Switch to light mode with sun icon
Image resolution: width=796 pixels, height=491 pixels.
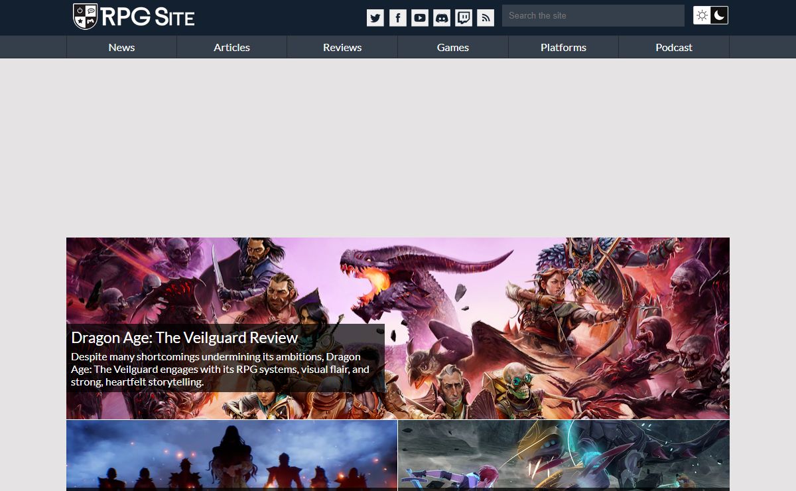coord(702,15)
